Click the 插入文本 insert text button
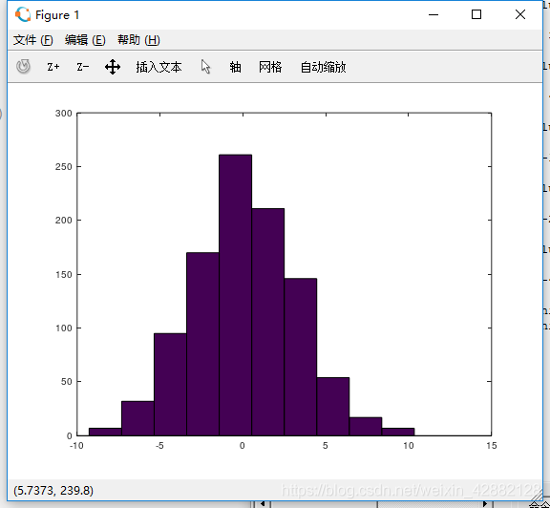The image size is (550, 508). tap(159, 67)
